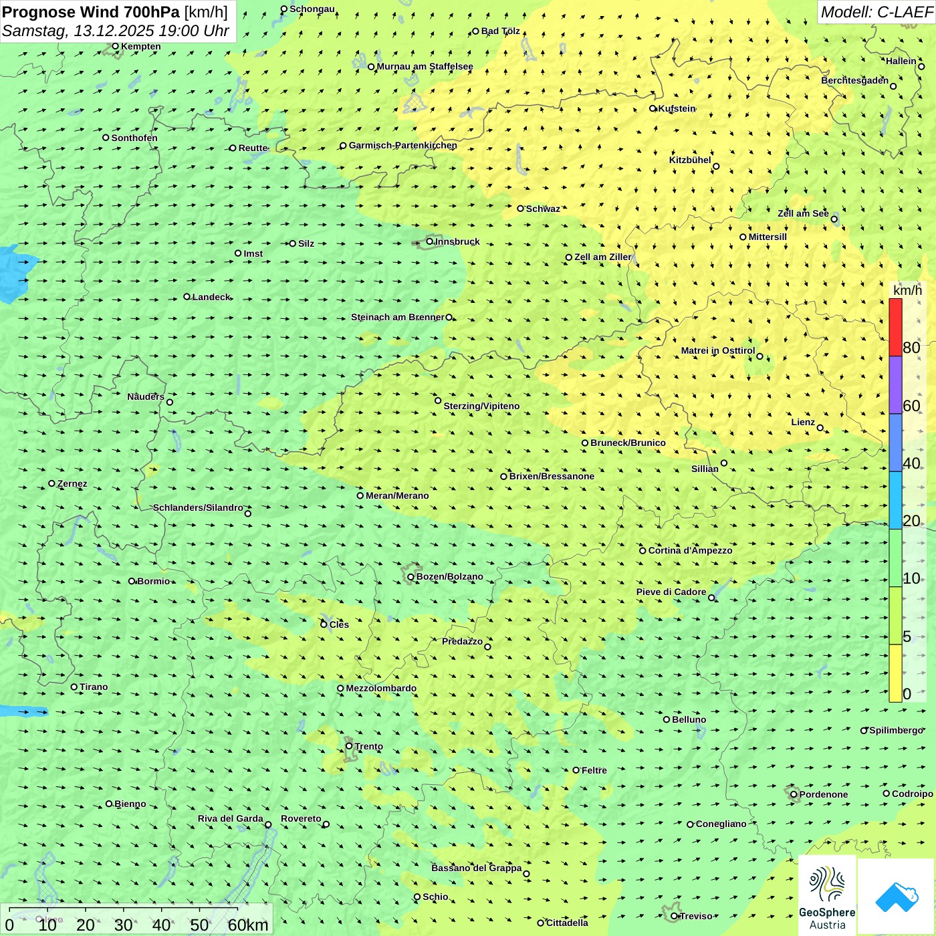Screen dimensions: 936x936
Task: Click the Steinach am Brenner label
Action: pos(397,317)
